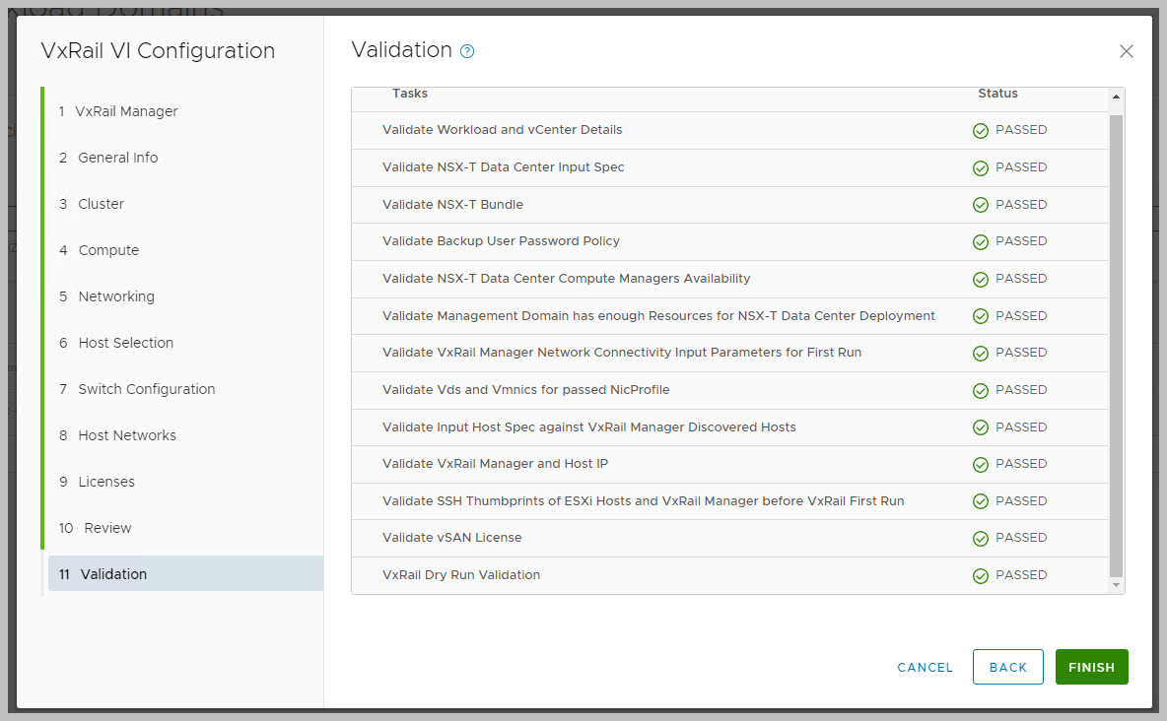Jump to step 7 Switch Configuration
The height and width of the screenshot is (721, 1167).
coord(146,389)
